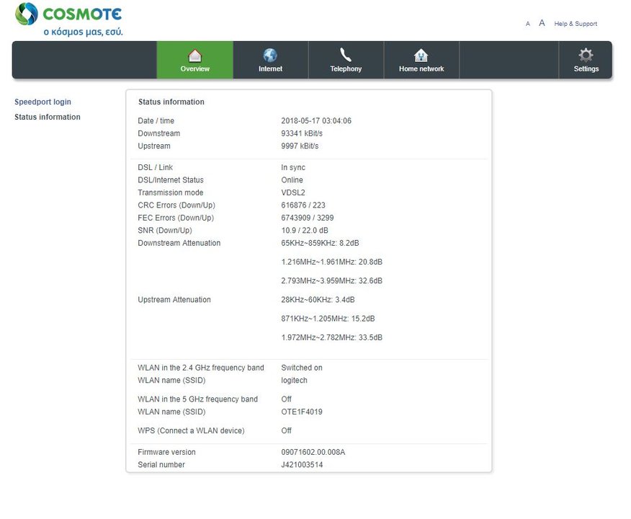Click the SNR value 10.9 / 22.0 dB
The width and height of the screenshot is (631, 519).
(x=304, y=231)
